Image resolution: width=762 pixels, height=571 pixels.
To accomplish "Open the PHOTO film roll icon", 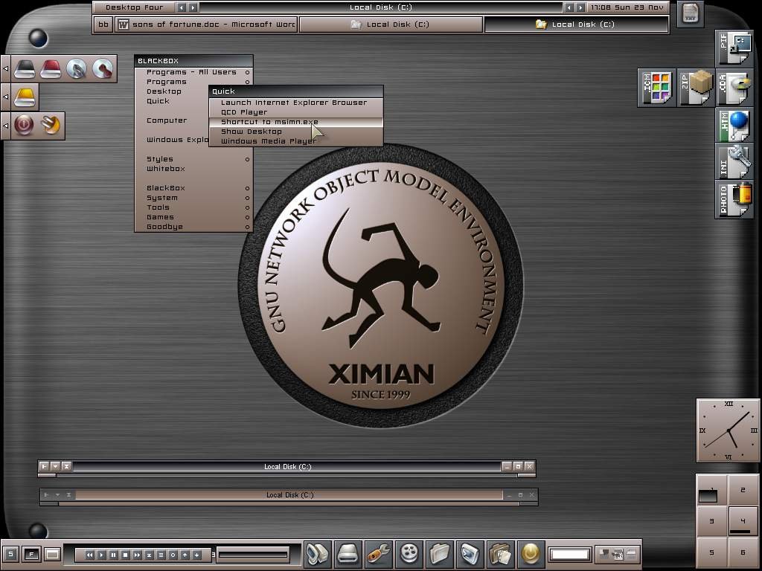I will pos(734,199).
